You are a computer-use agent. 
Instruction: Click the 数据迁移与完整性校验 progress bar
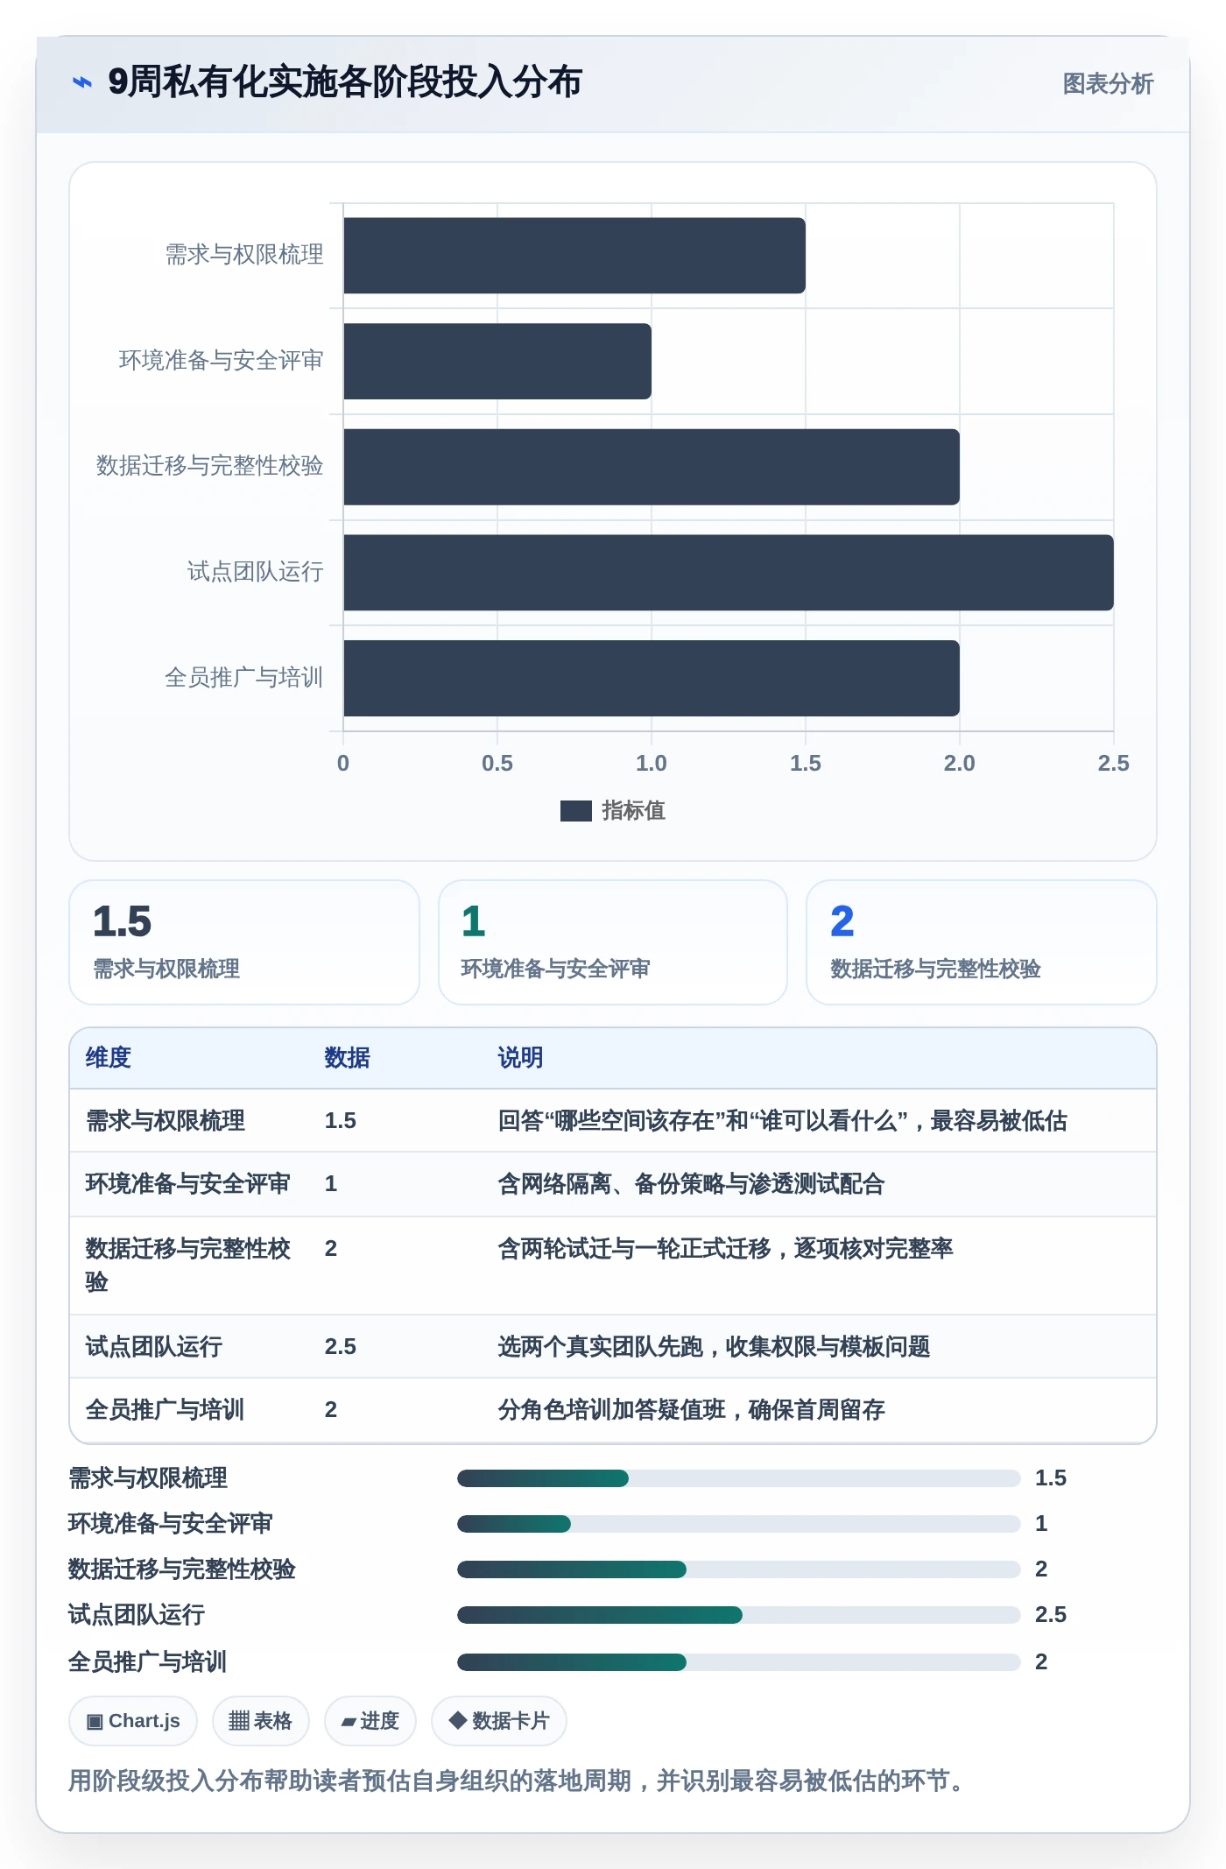pos(739,1569)
